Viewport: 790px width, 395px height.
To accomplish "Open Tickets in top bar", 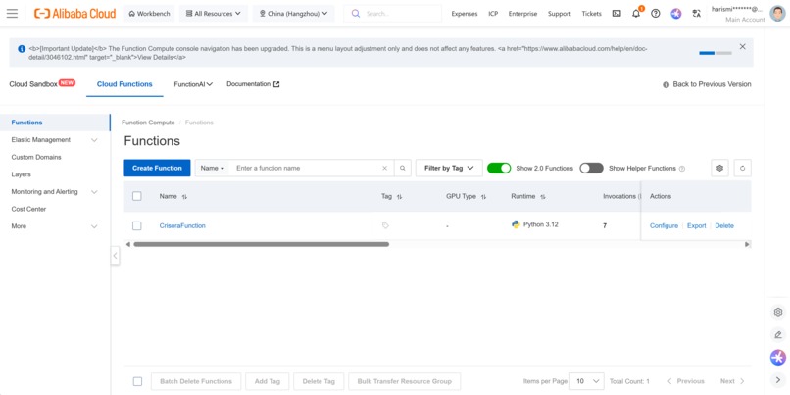I will coord(591,14).
